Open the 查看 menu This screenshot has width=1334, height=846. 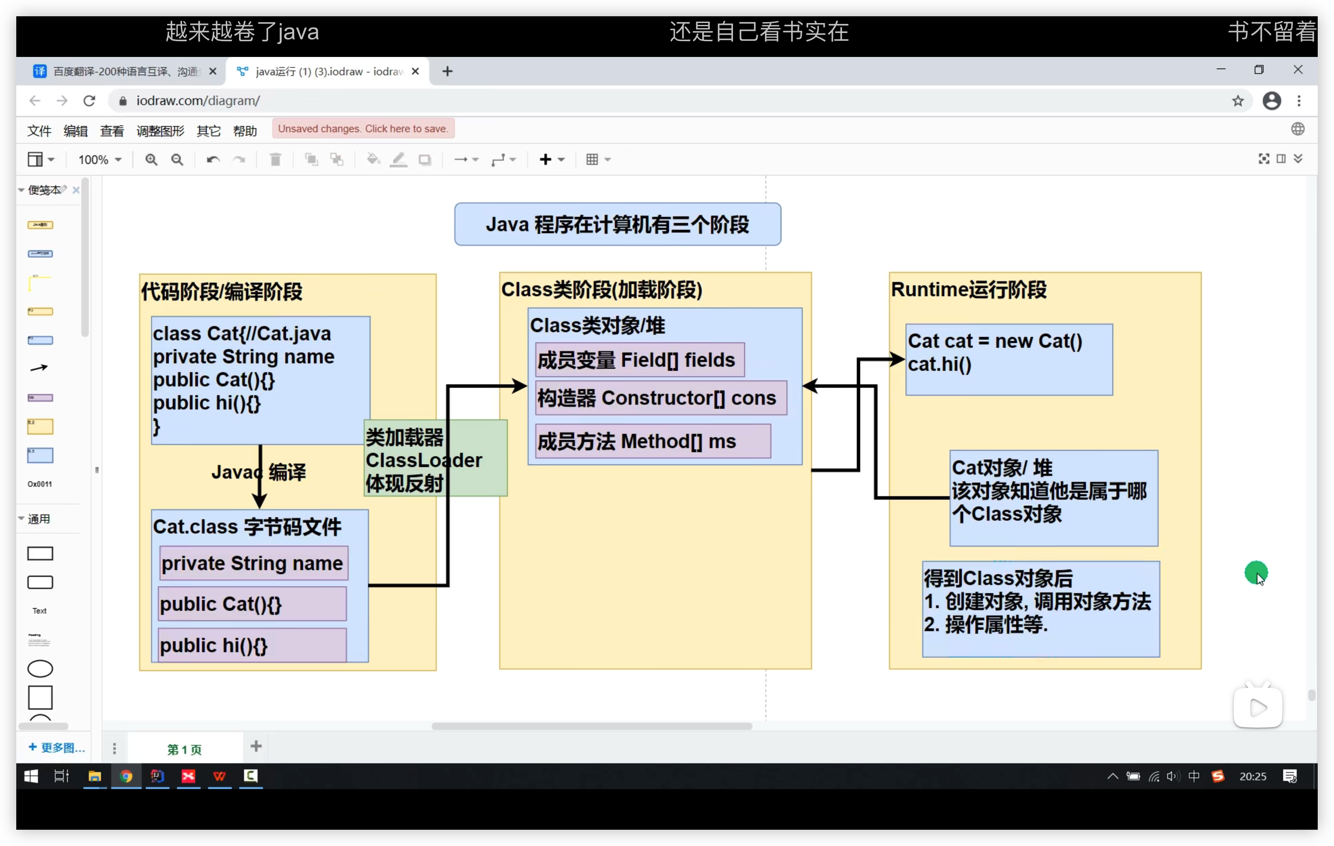[x=112, y=131]
